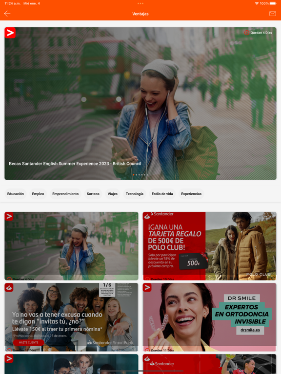Tap the drsmile.es link
281x374 pixels.
coord(250,330)
